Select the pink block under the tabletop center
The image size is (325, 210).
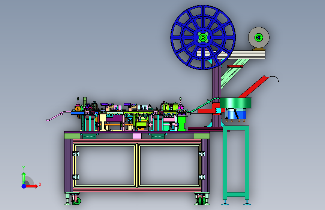click(x=137, y=136)
